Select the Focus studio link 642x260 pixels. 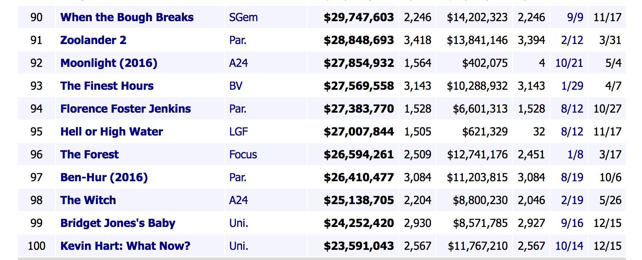pyautogui.click(x=243, y=155)
